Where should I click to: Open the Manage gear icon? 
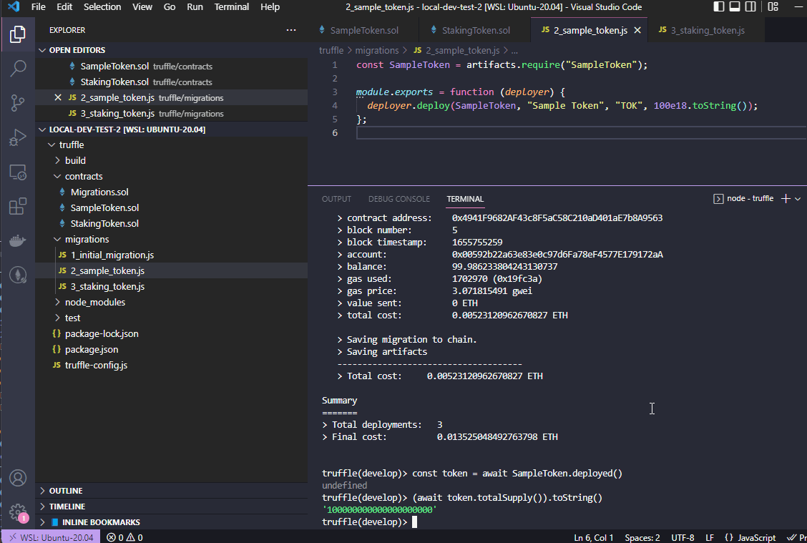coord(17,512)
